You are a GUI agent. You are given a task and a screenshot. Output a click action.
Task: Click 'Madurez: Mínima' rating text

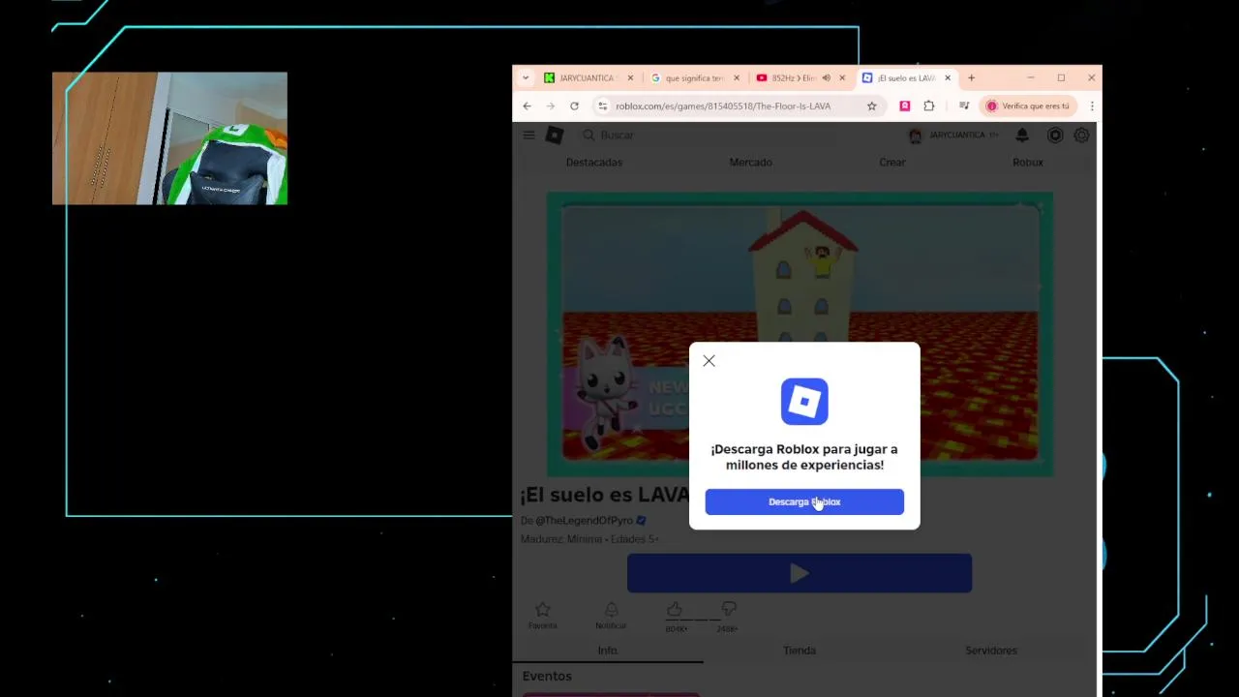pos(561,539)
